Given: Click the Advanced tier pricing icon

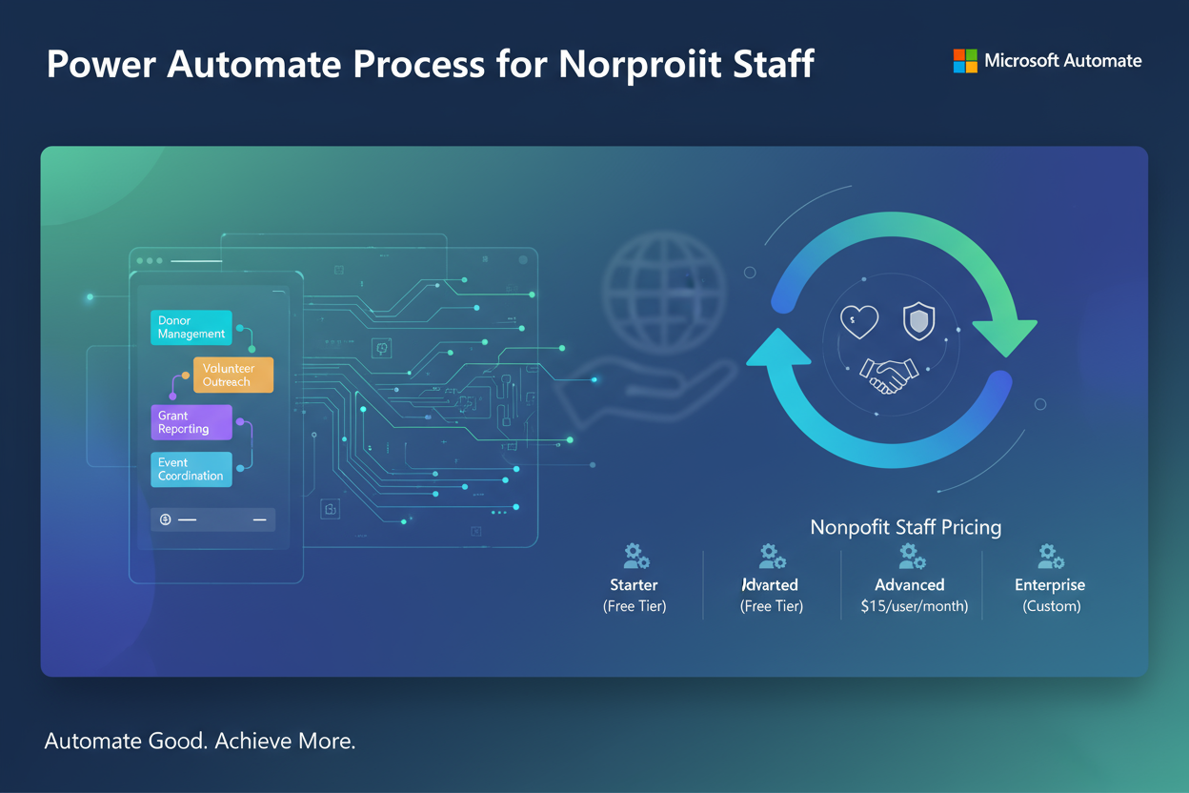Looking at the screenshot, I should point(910,556).
